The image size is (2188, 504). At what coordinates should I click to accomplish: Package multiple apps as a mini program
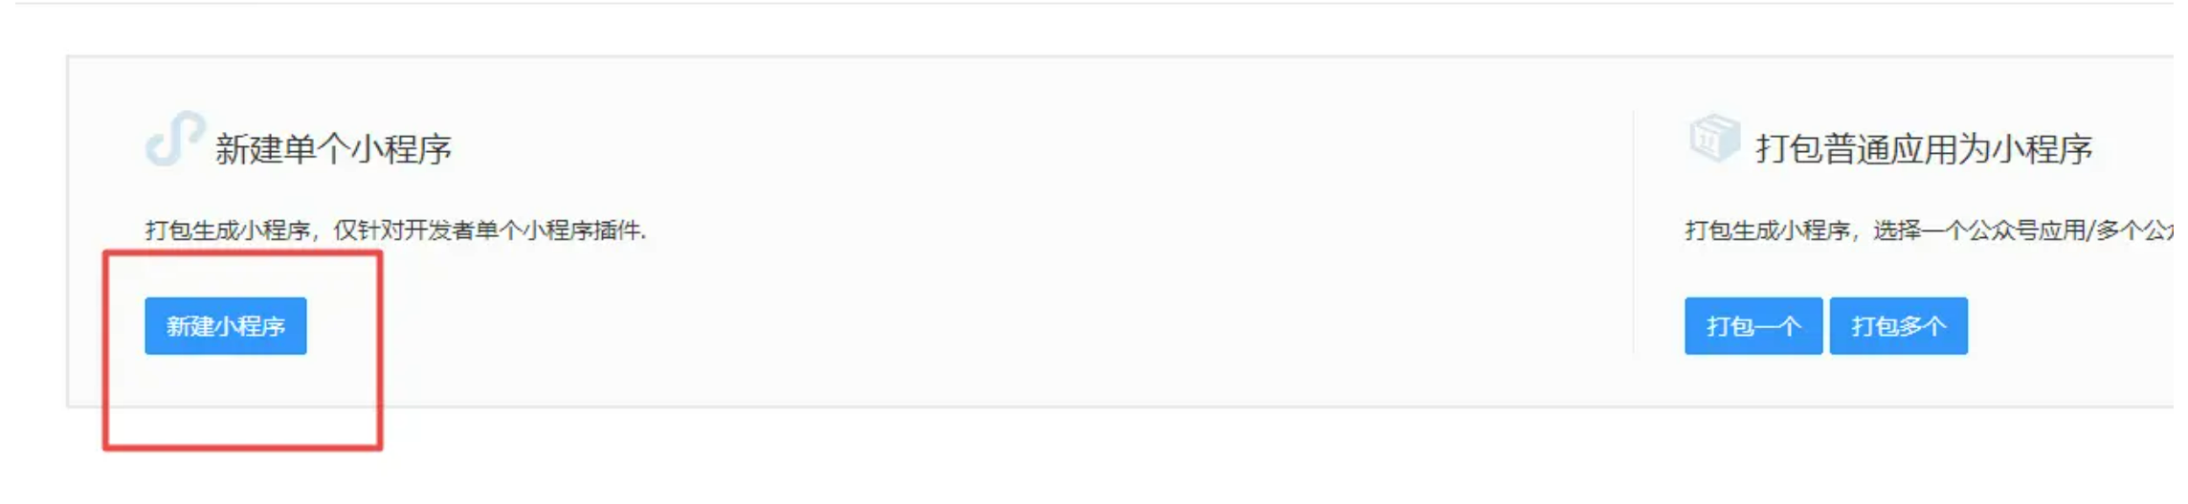(1899, 326)
